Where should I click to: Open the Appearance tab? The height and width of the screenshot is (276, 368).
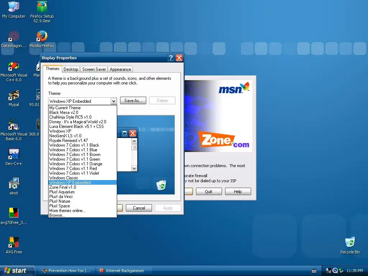click(x=120, y=69)
